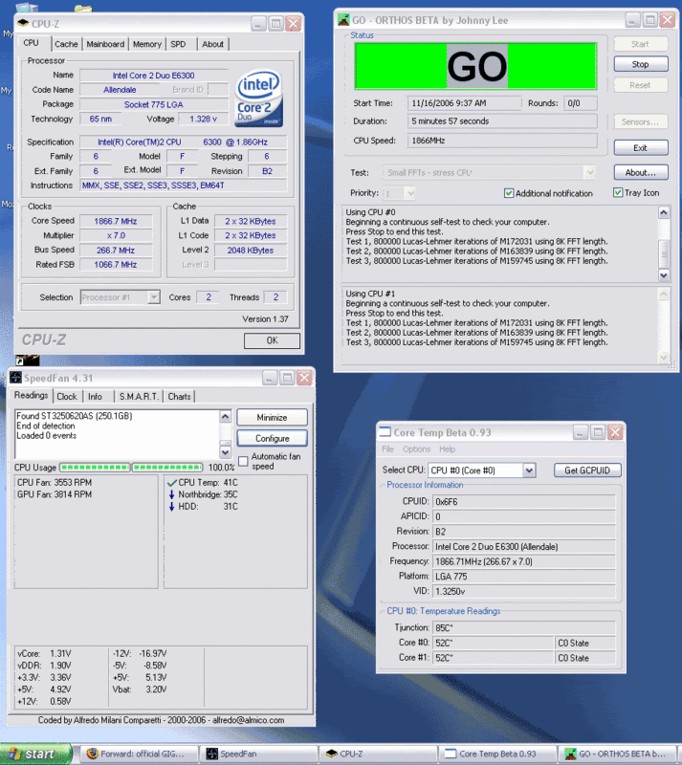Toggle the Additional notification checkbox
682x765 pixels.
click(509, 193)
